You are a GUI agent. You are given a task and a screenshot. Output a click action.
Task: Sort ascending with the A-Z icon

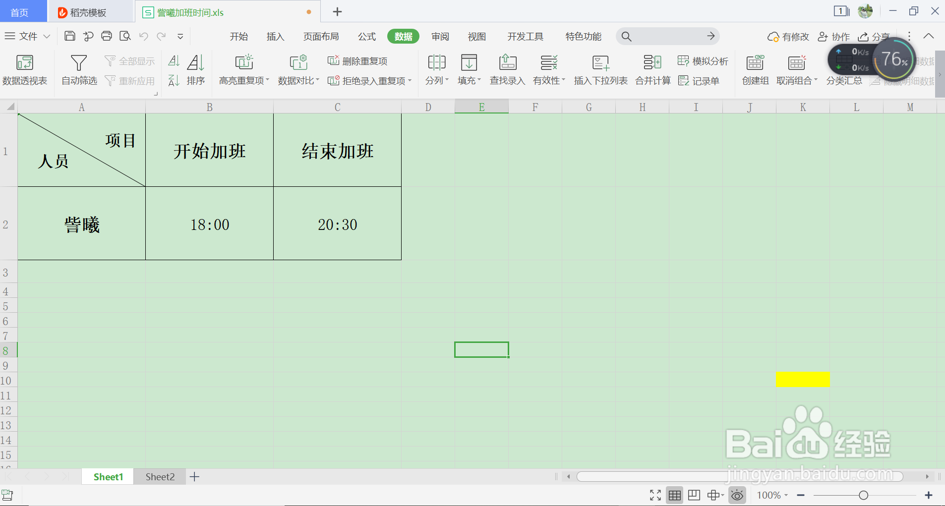click(x=174, y=61)
